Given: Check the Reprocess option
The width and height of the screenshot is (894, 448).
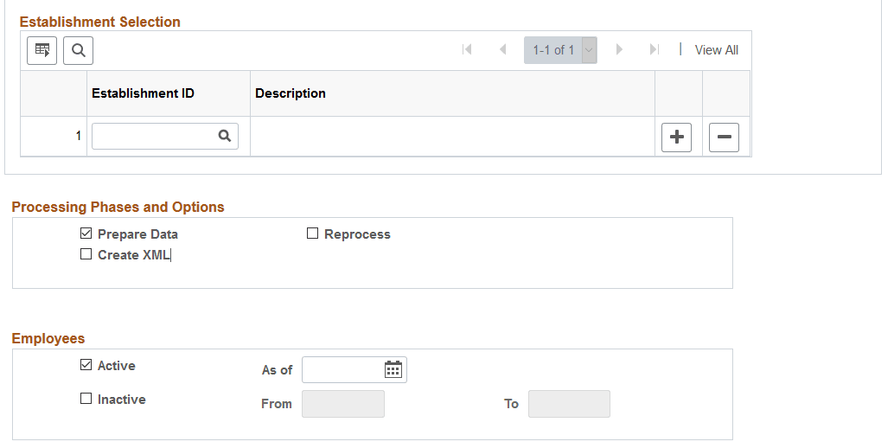Looking at the screenshot, I should [x=312, y=234].
